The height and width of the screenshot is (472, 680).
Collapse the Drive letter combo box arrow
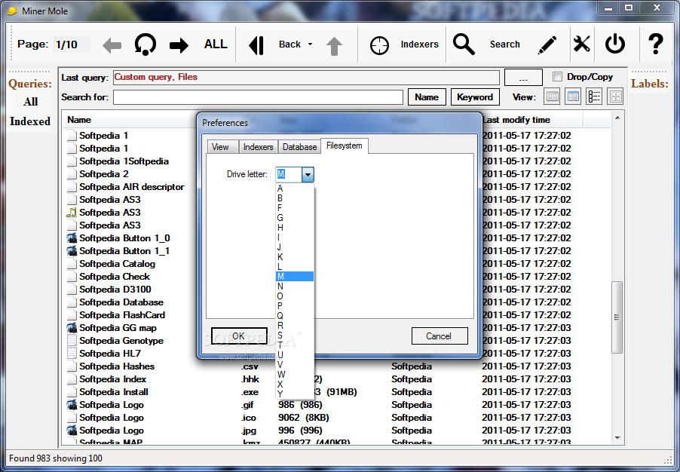pyautogui.click(x=308, y=174)
